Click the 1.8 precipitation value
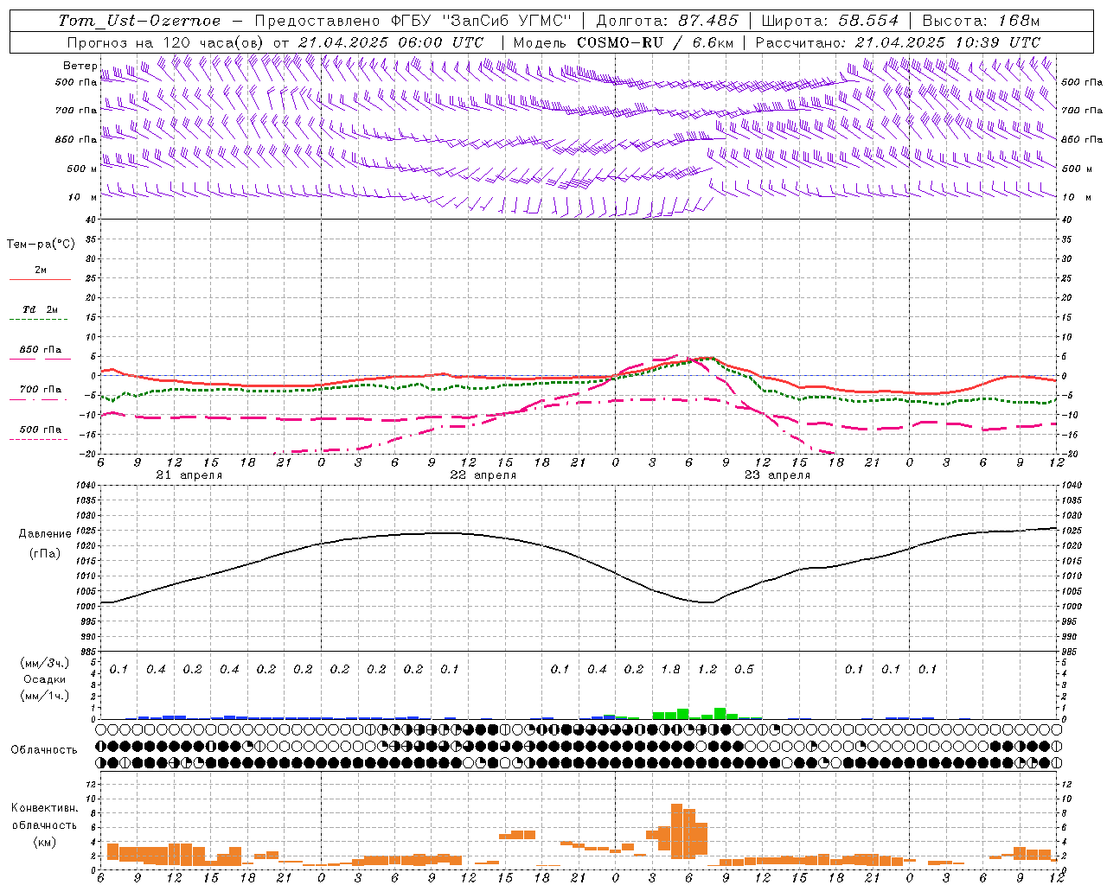 coord(670,670)
